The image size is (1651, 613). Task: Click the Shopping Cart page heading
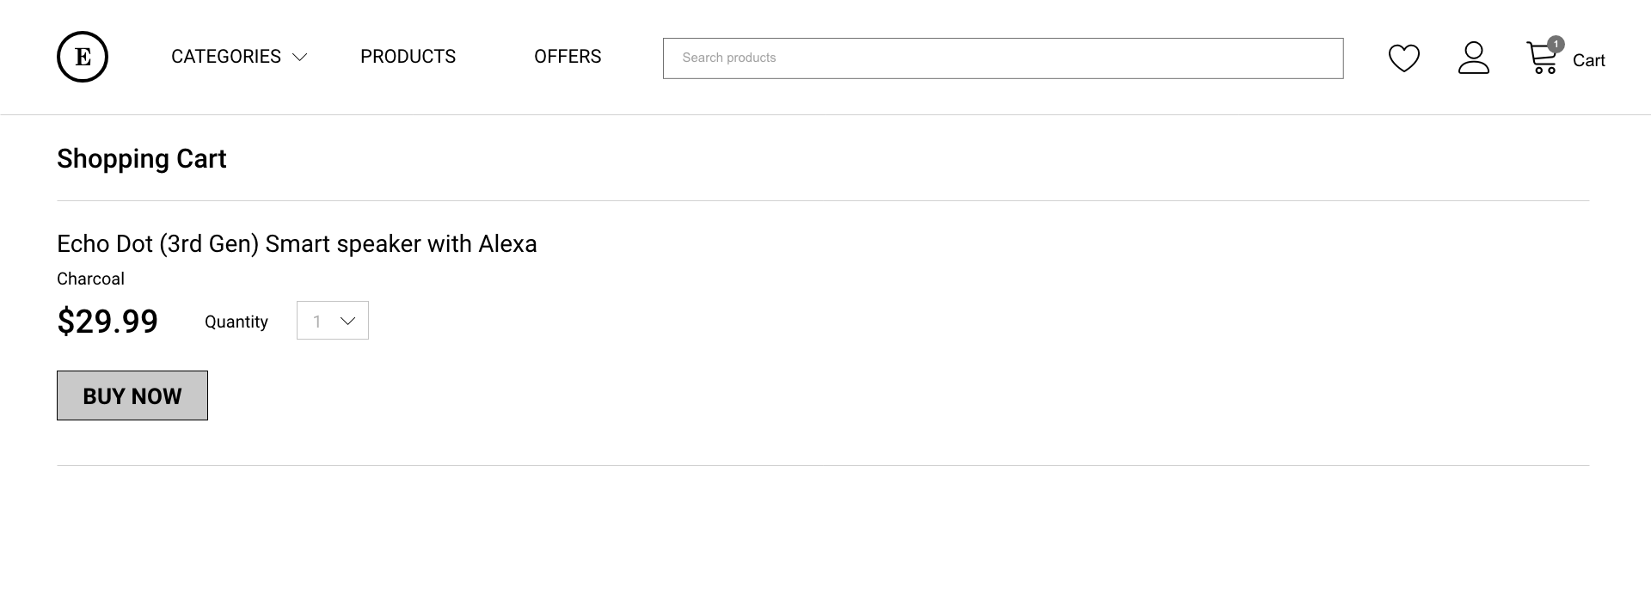click(x=142, y=159)
